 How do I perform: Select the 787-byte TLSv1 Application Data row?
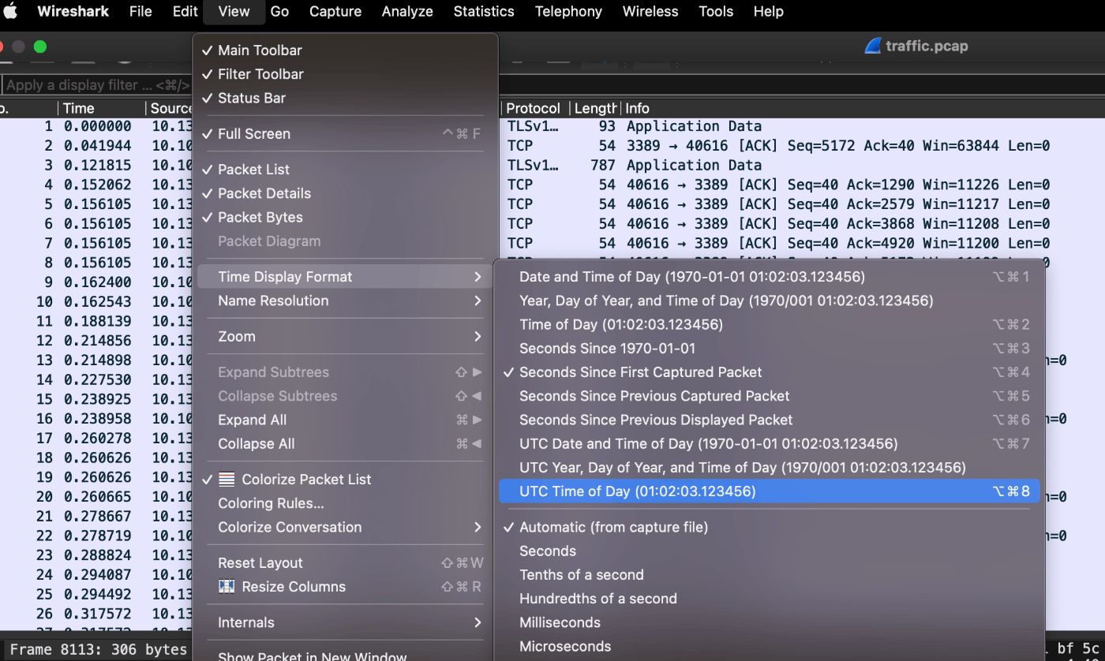pyautogui.click(x=802, y=165)
